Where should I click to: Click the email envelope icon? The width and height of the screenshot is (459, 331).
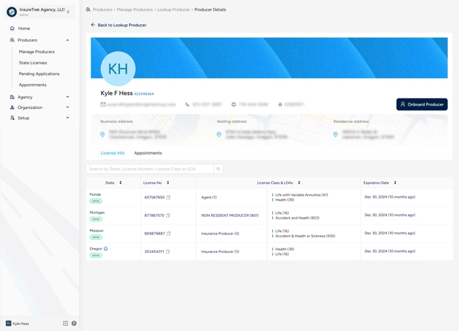[103, 104]
